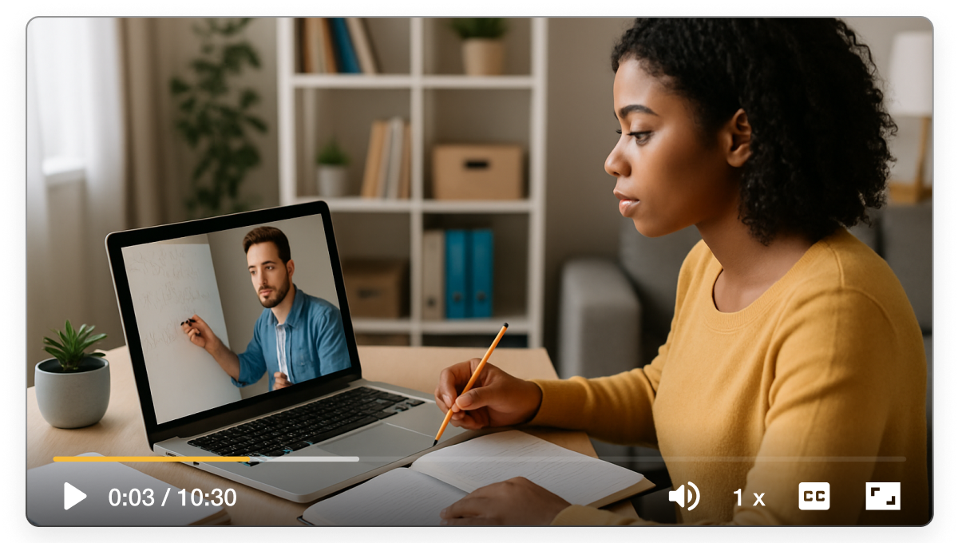Click the play button to start playback
This screenshot has width=958, height=543.
point(73,496)
